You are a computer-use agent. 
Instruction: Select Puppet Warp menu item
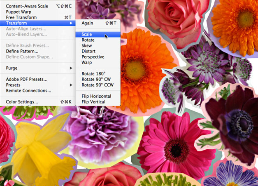coord(37,12)
